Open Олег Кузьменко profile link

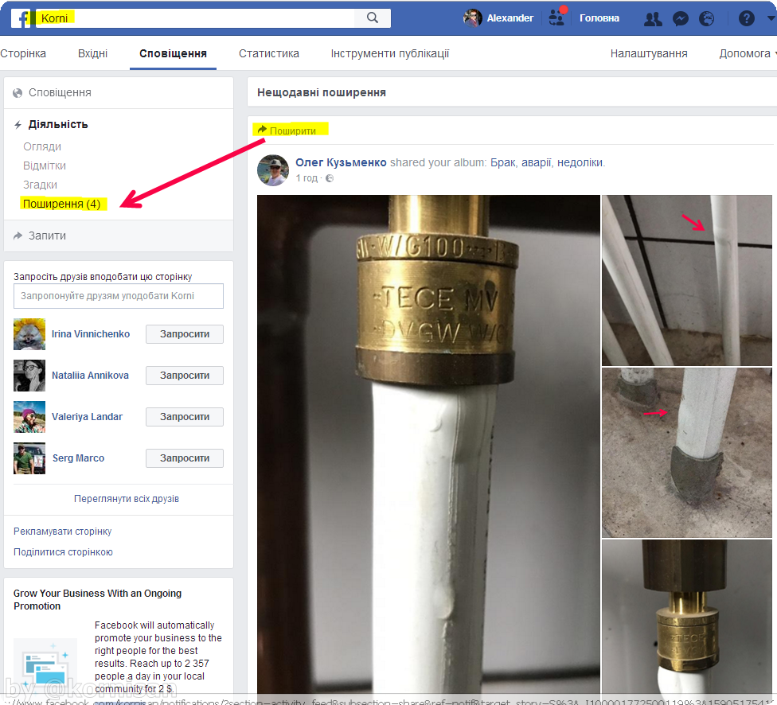click(x=341, y=162)
